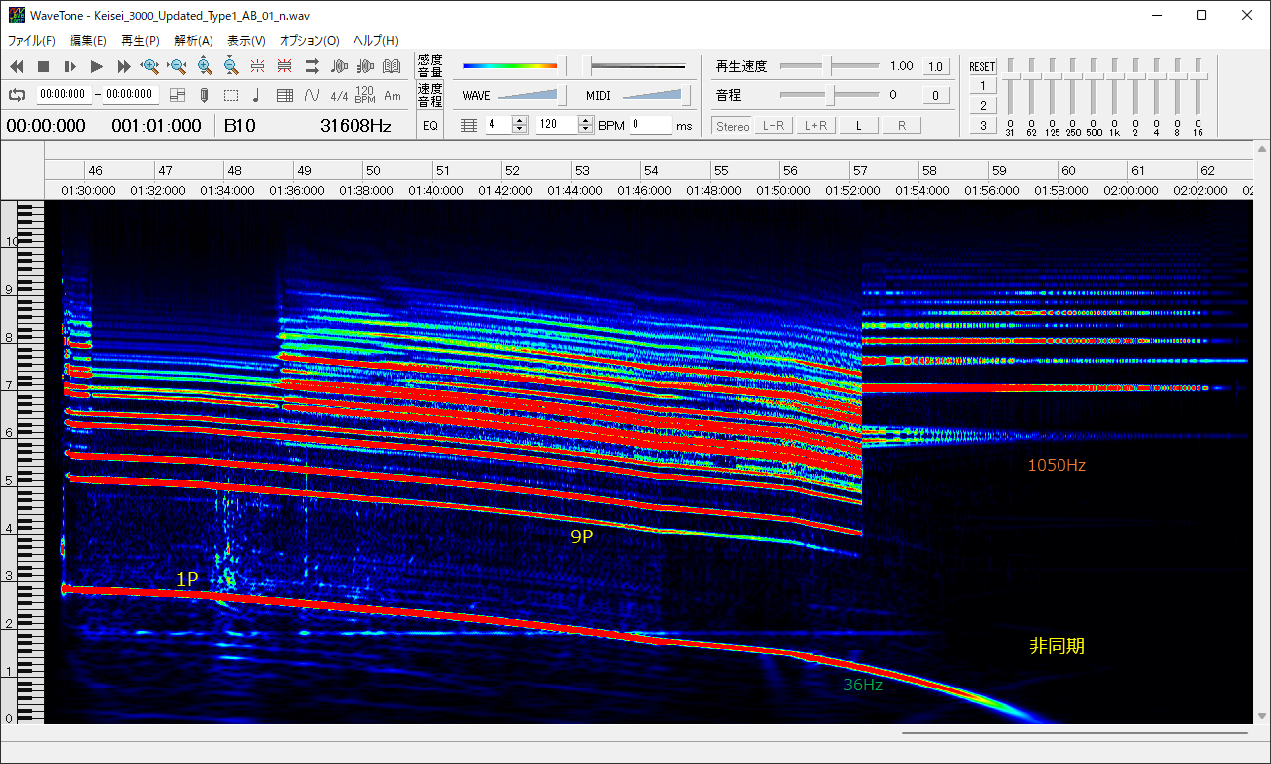Toggle the loop playback icon
This screenshot has width=1271, height=764.
tap(17, 95)
